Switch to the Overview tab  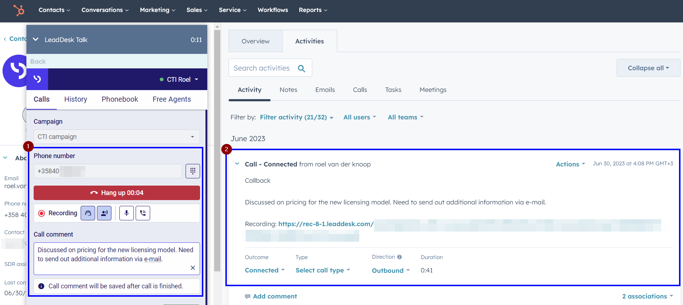(x=255, y=41)
